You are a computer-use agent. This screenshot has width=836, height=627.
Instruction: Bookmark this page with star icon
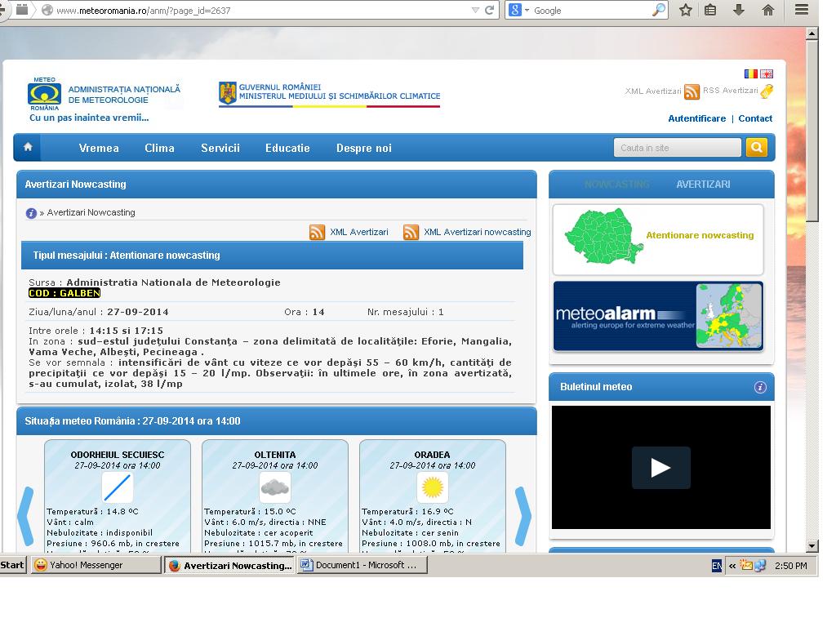pyautogui.click(x=686, y=10)
